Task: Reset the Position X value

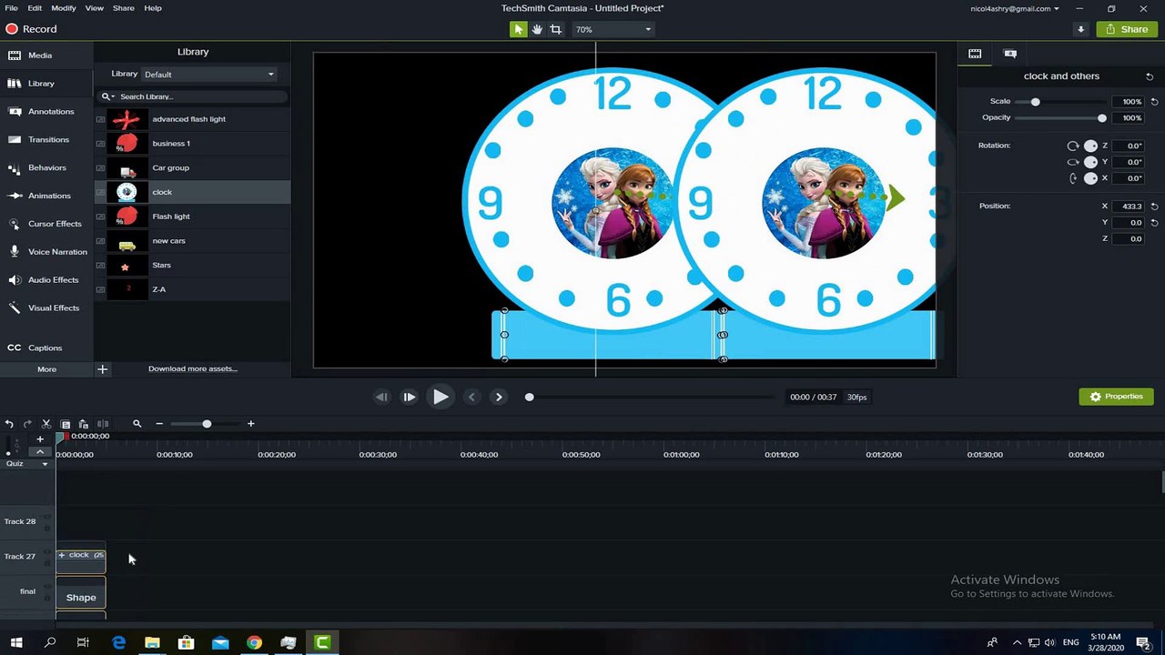Action: [x=1155, y=207]
